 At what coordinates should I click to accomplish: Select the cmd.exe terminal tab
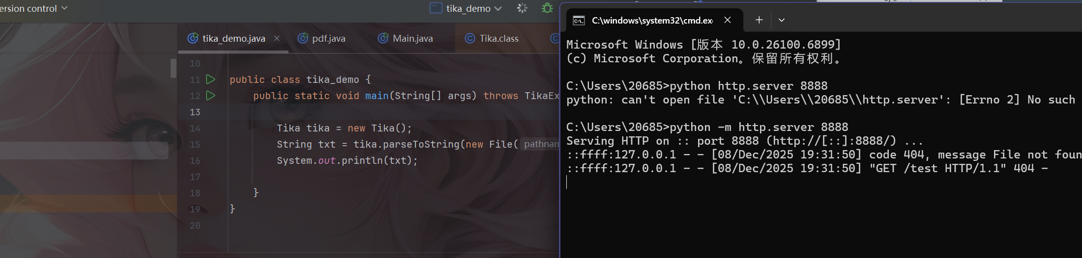[651, 20]
